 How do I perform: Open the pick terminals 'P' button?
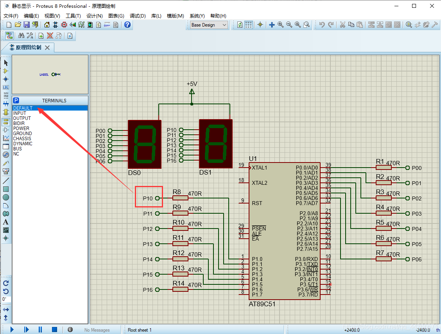(16, 100)
